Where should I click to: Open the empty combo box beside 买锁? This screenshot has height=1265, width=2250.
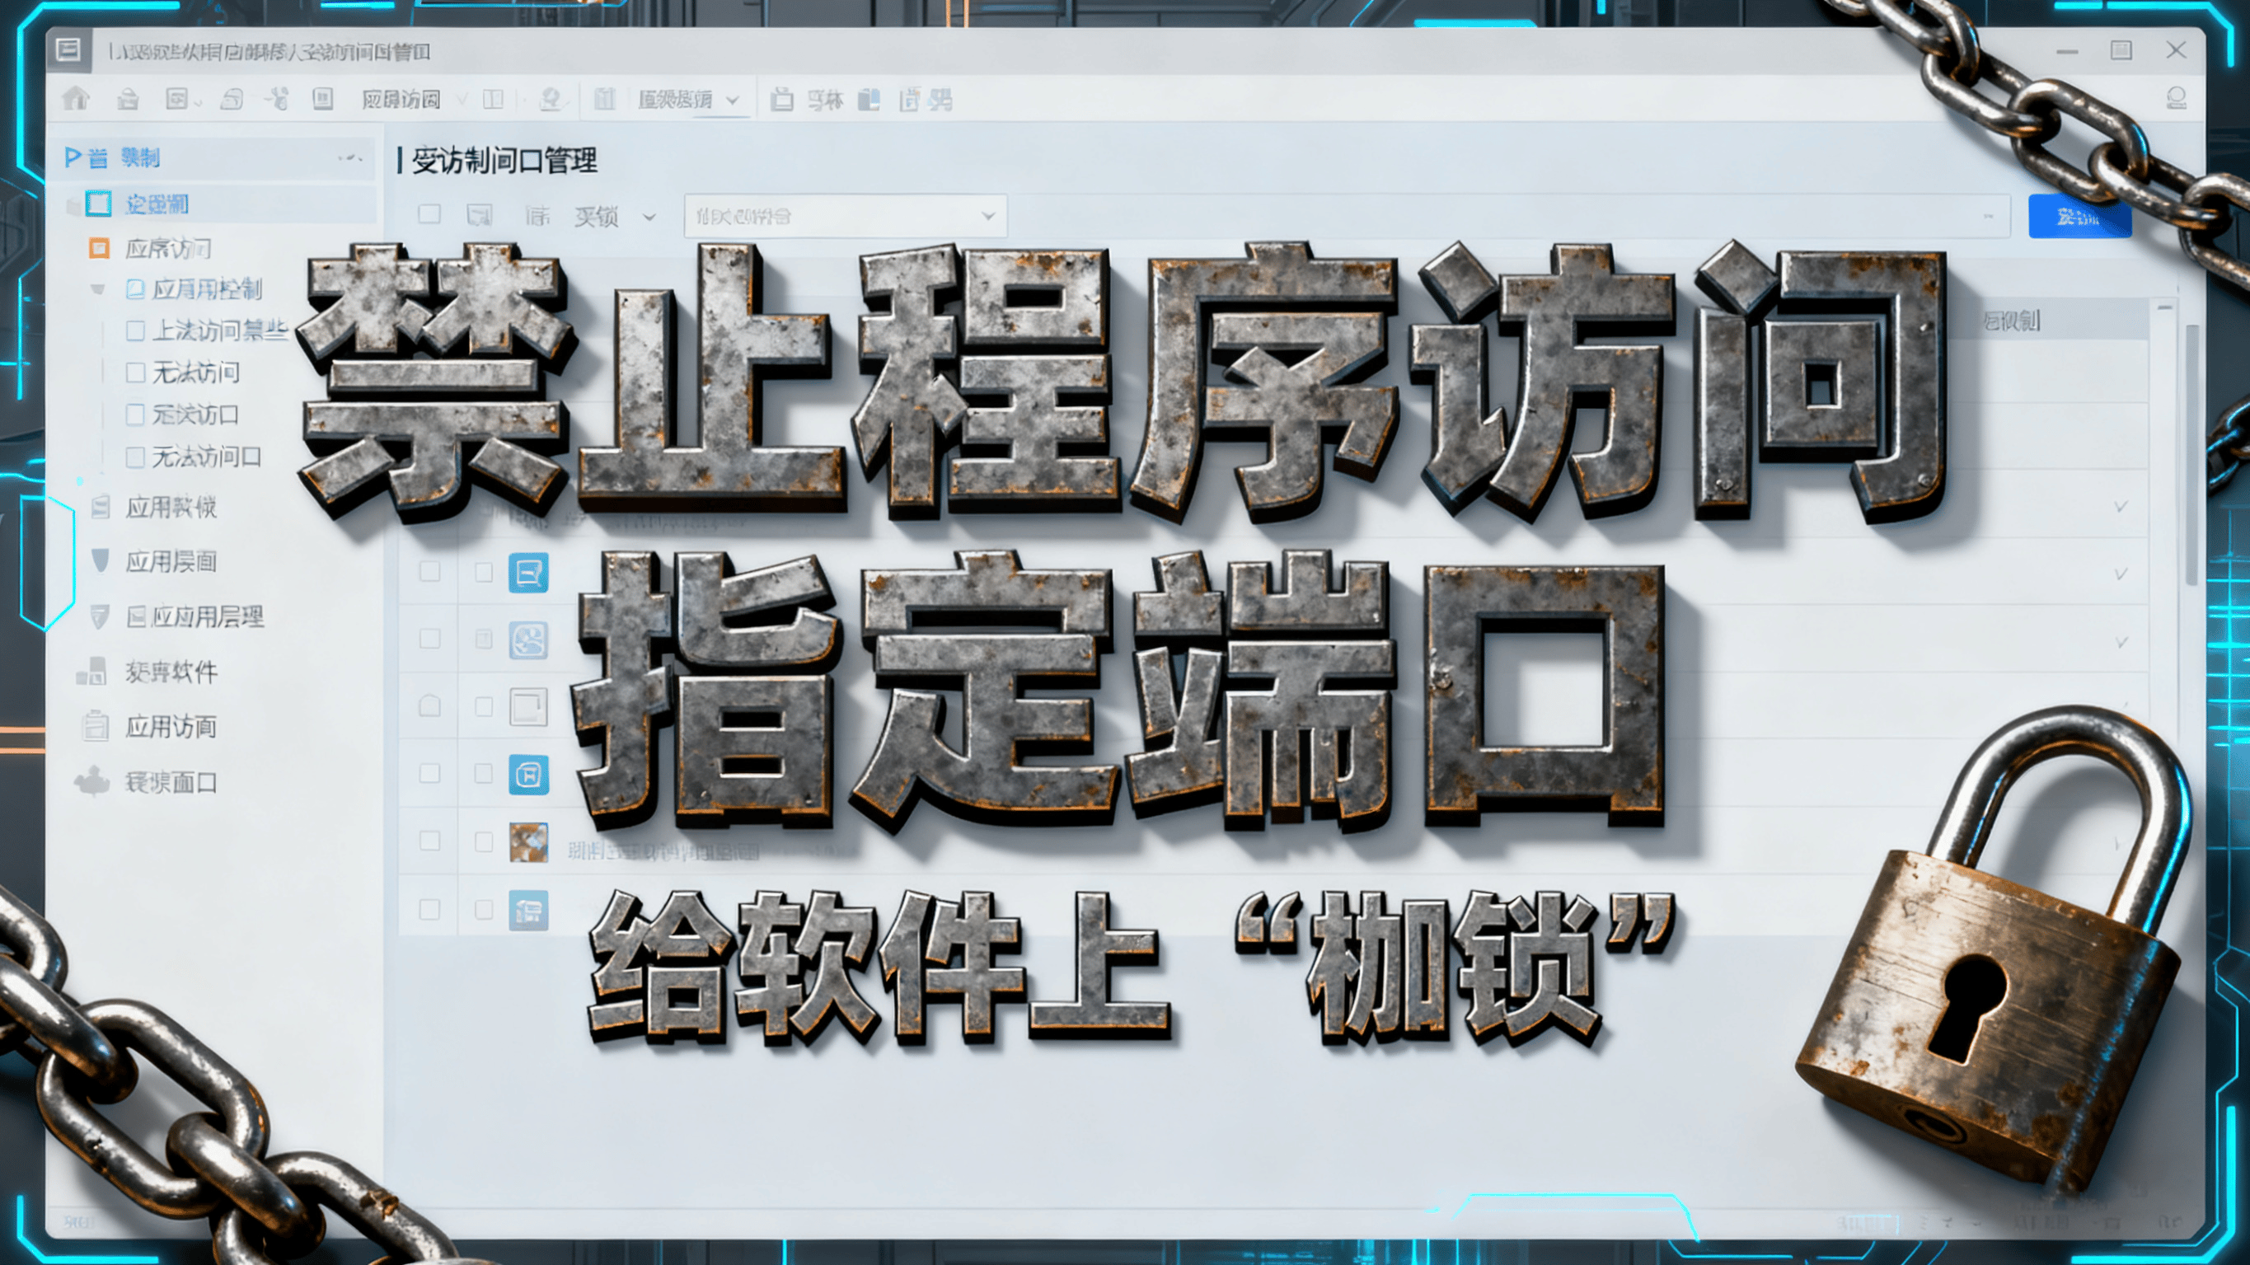pos(845,216)
